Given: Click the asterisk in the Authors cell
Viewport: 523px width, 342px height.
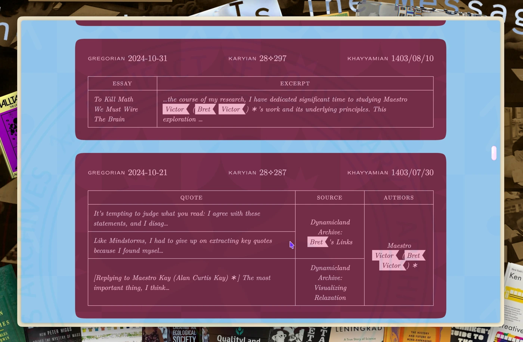Looking at the screenshot, I should (415, 266).
